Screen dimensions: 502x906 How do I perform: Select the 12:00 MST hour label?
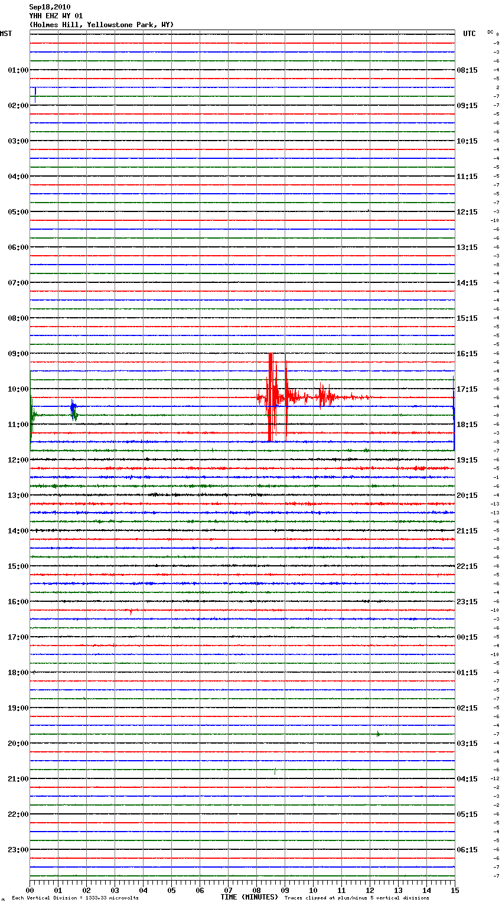click(x=18, y=460)
